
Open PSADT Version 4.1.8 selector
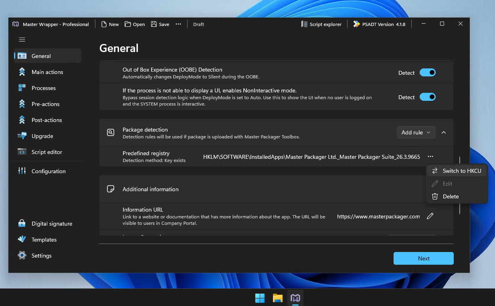pos(379,24)
